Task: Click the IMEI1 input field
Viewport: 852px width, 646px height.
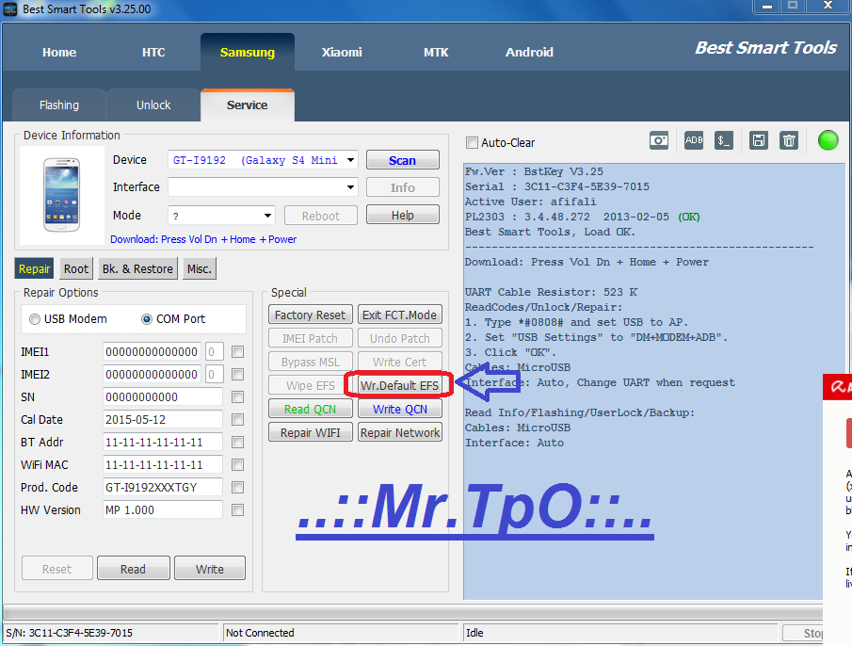Action: [152, 352]
